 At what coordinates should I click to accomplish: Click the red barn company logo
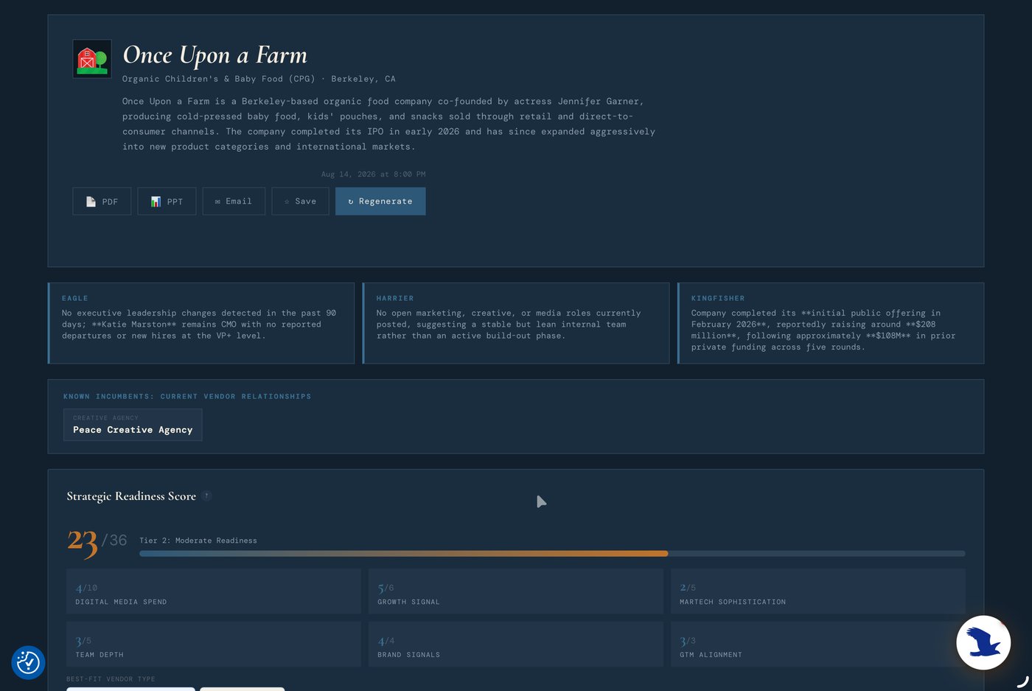[92, 59]
